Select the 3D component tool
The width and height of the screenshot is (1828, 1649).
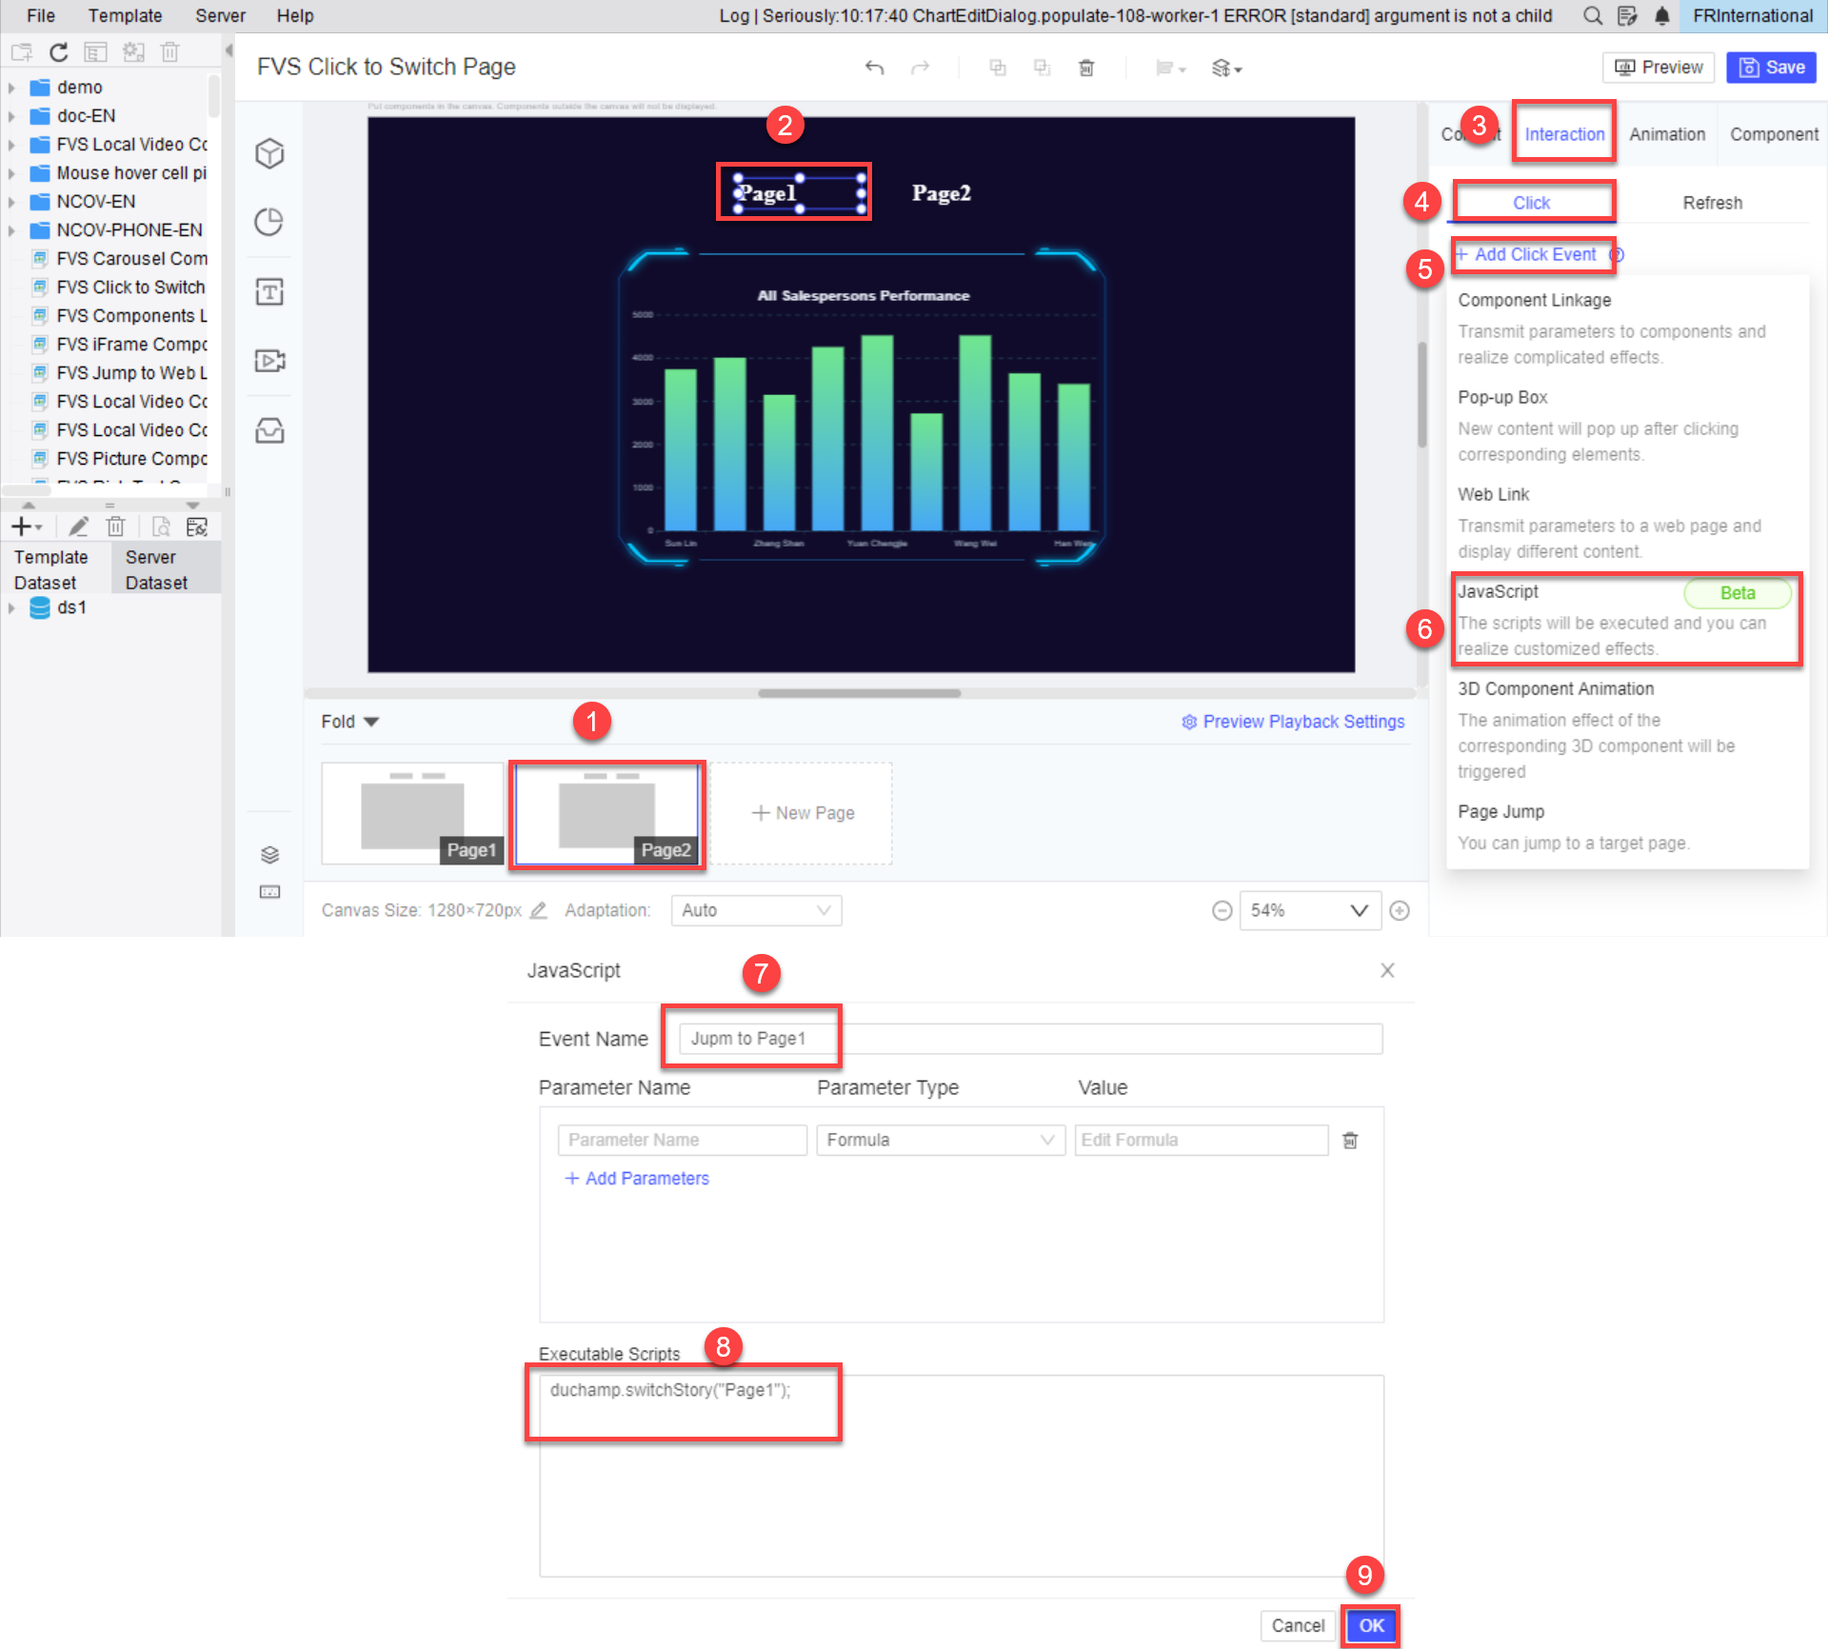[269, 152]
